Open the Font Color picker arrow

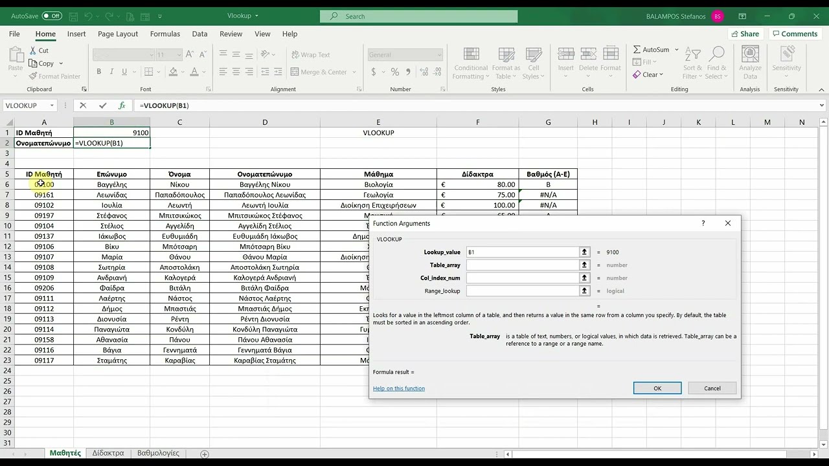click(205, 72)
